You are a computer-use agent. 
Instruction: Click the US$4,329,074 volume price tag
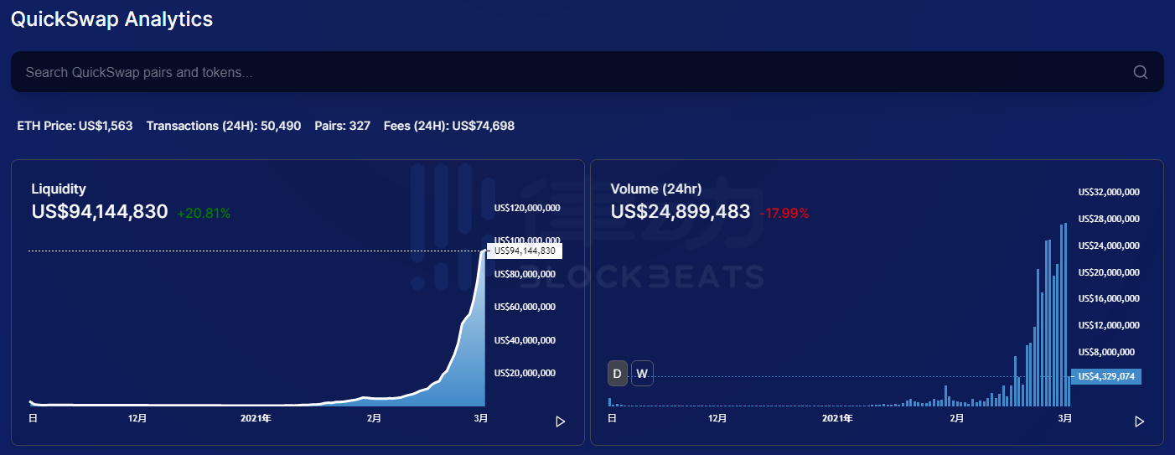(1106, 376)
